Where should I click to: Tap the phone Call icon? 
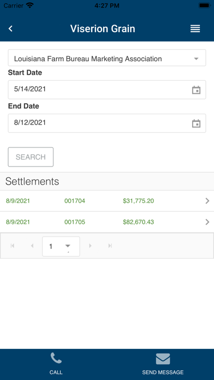pyautogui.click(x=56, y=358)
